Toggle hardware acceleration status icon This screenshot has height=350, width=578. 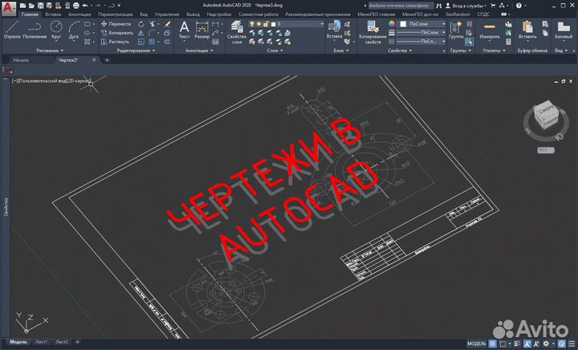point(561,344)
